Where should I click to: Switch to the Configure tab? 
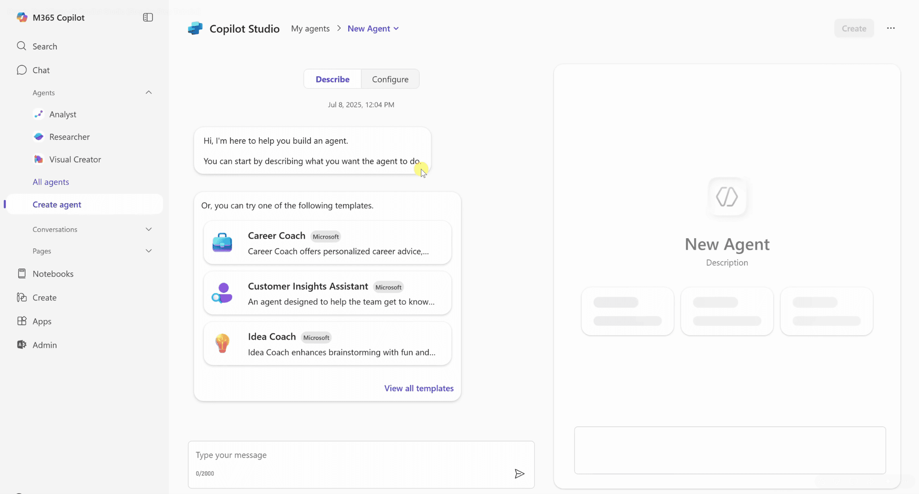point(390,79)
